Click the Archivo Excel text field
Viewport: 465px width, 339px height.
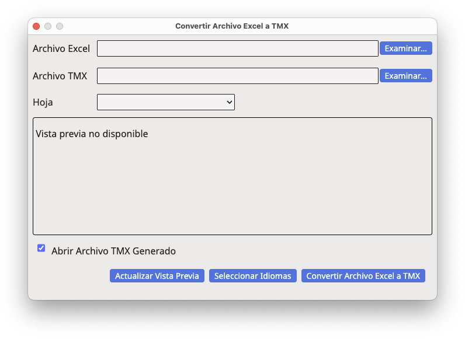coord(238,48)
